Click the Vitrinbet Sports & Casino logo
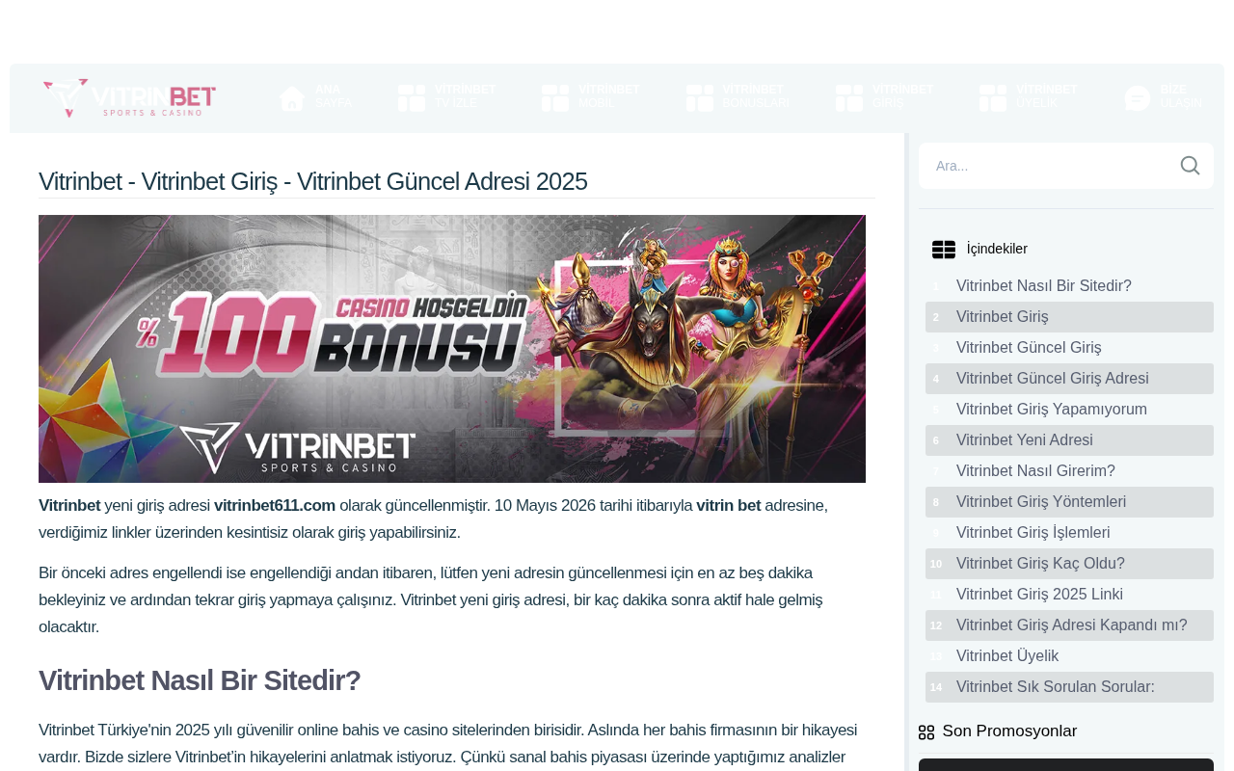1234x771 pixels. point(129,98)
